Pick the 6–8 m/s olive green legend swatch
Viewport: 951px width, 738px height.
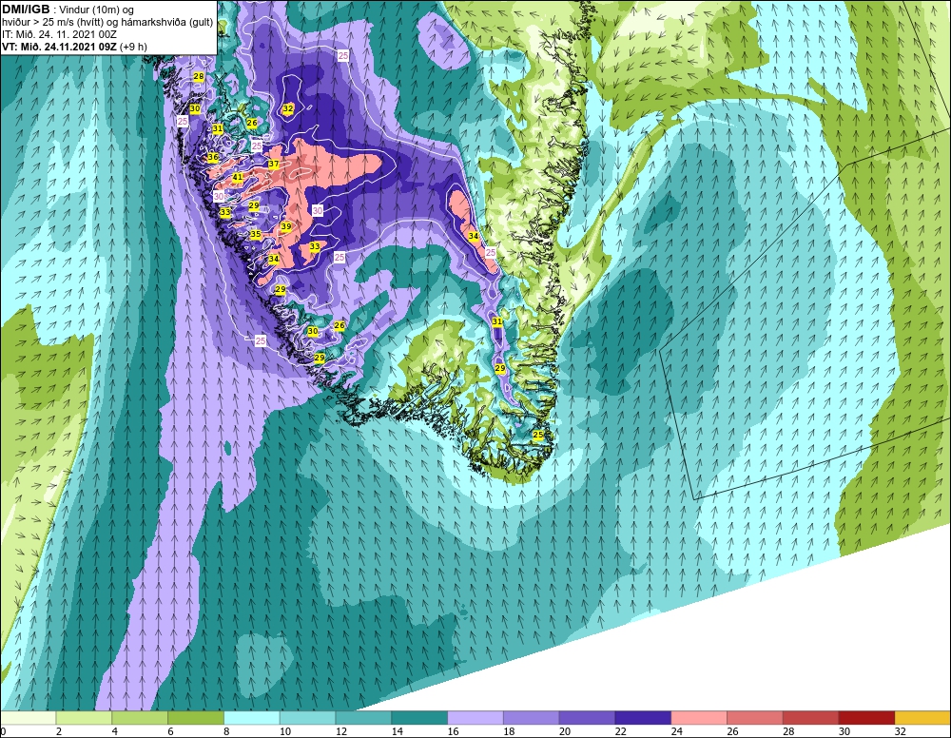click(195, 717)
